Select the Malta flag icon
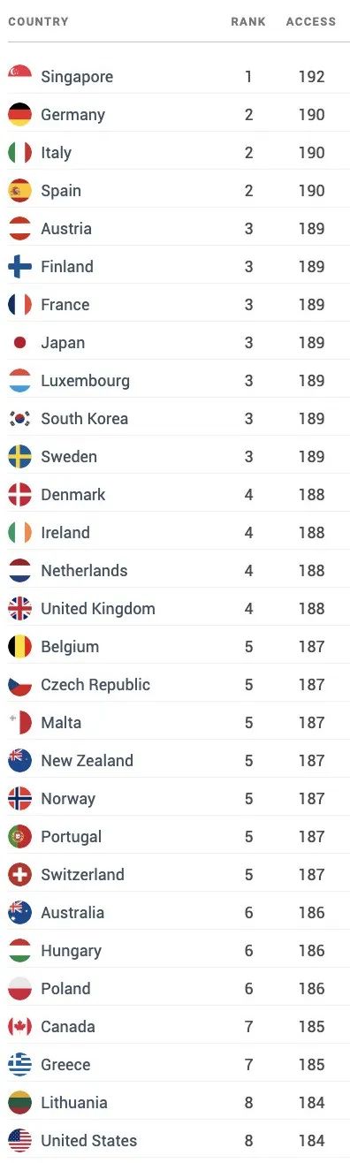 (x=19, y=723)
